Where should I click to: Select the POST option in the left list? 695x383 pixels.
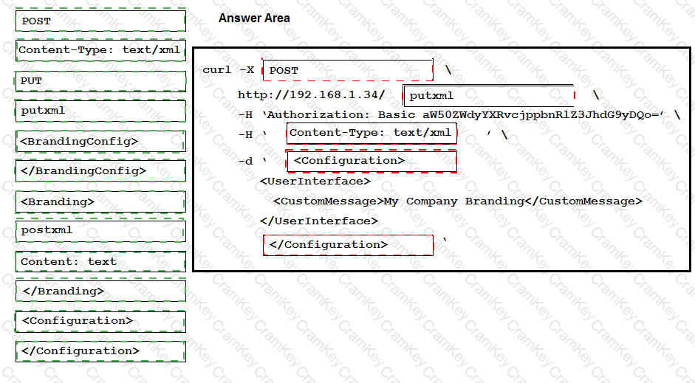click(x=100, y=21)
